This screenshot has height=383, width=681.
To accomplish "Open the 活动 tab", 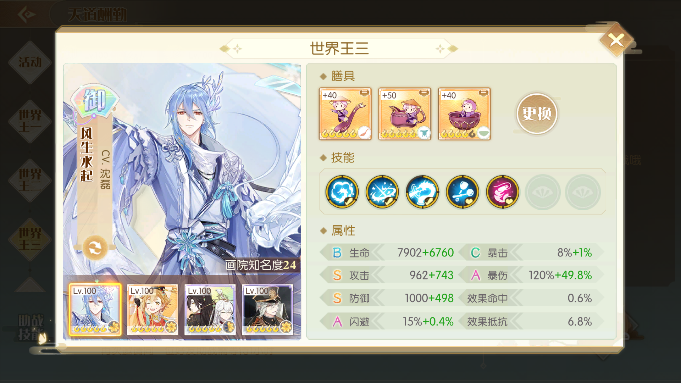I will pos(30,62).
